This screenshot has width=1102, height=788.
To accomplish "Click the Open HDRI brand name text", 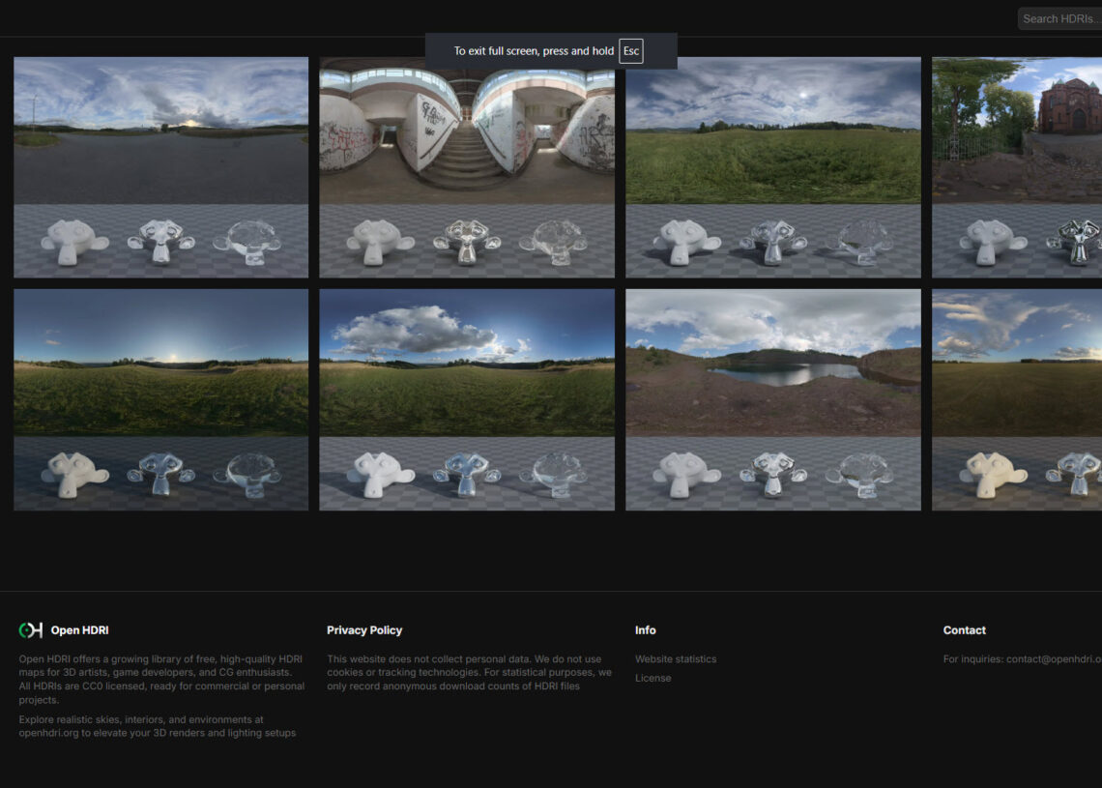I will click(82, 629).
